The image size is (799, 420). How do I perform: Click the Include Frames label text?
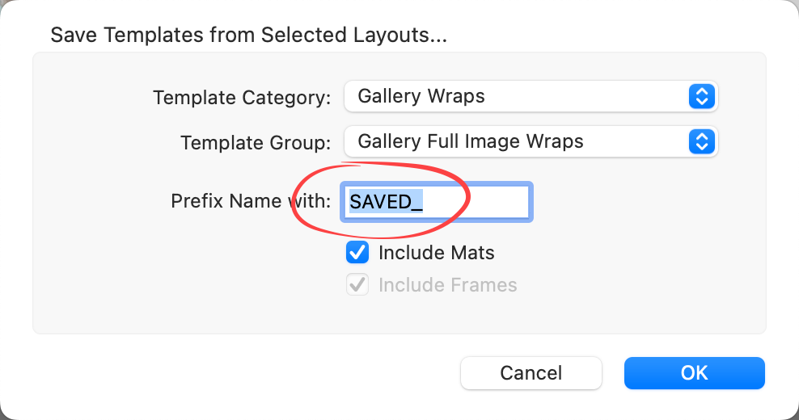click(x=448, y=285)
